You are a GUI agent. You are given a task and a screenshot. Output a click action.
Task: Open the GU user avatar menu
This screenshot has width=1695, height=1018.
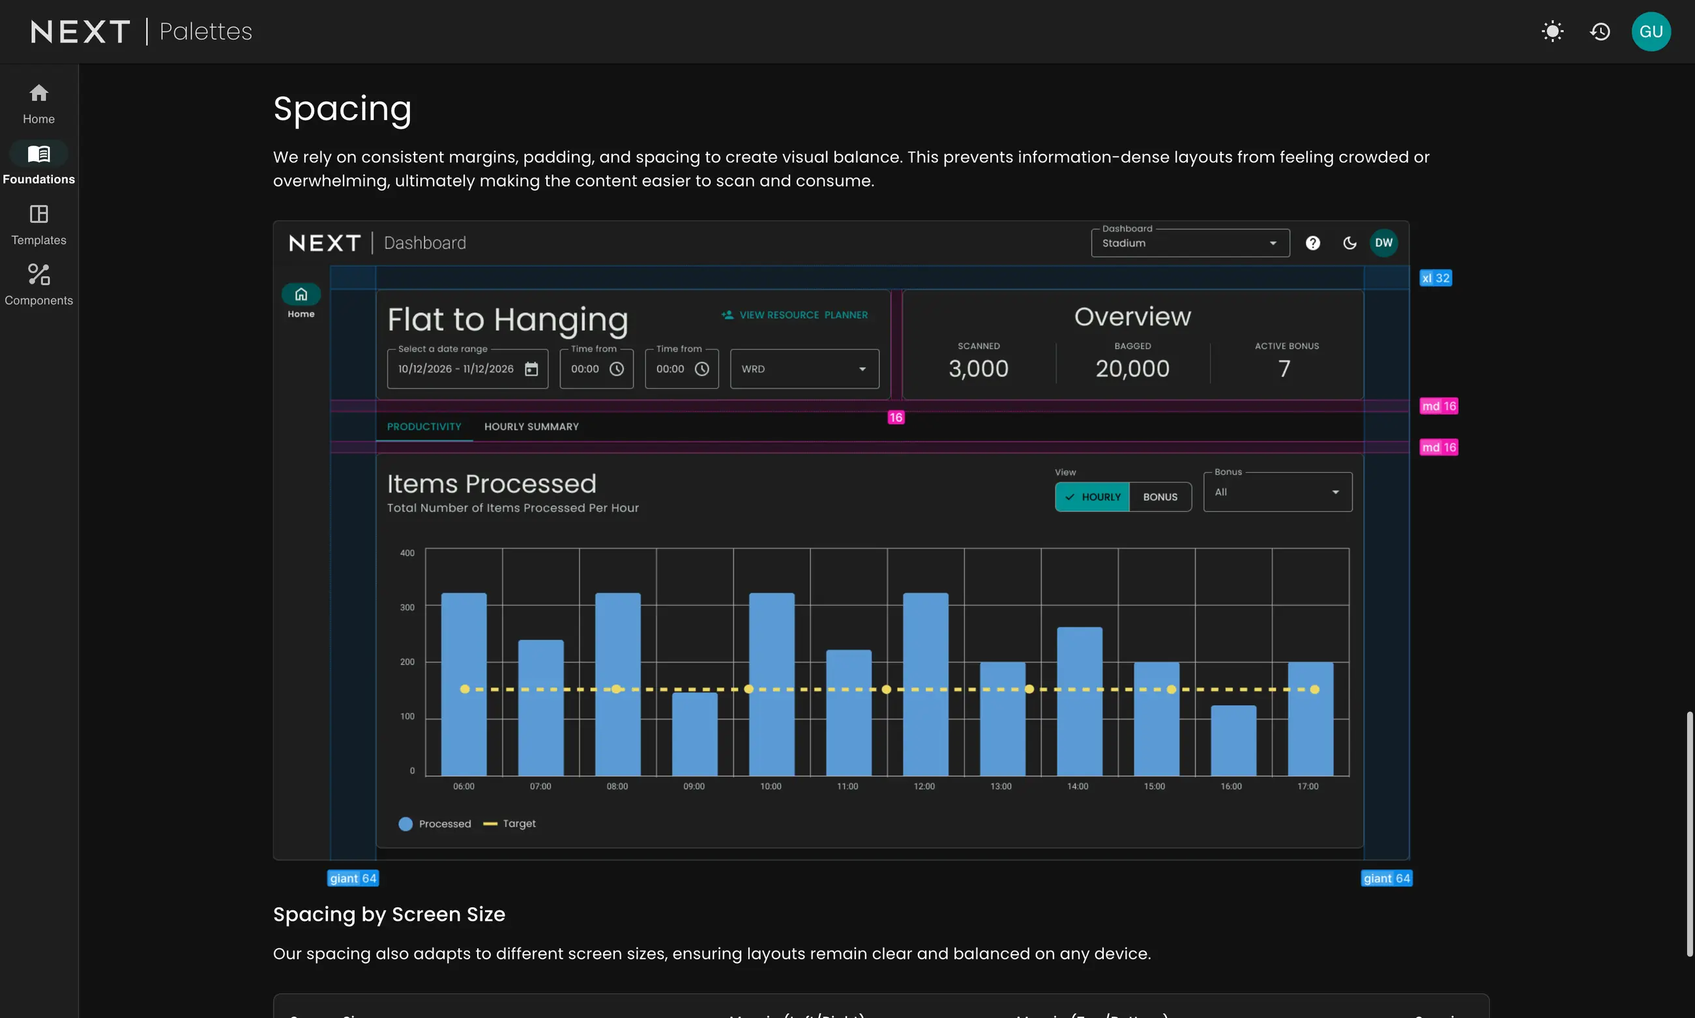pyautogui.click(x=1651, y=31)
